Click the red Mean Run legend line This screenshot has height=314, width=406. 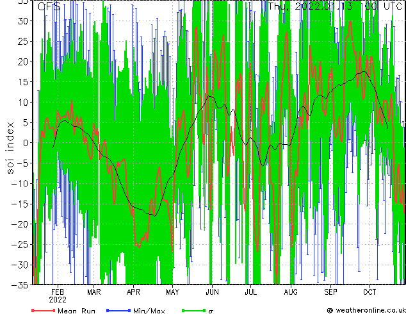point(44,310)
